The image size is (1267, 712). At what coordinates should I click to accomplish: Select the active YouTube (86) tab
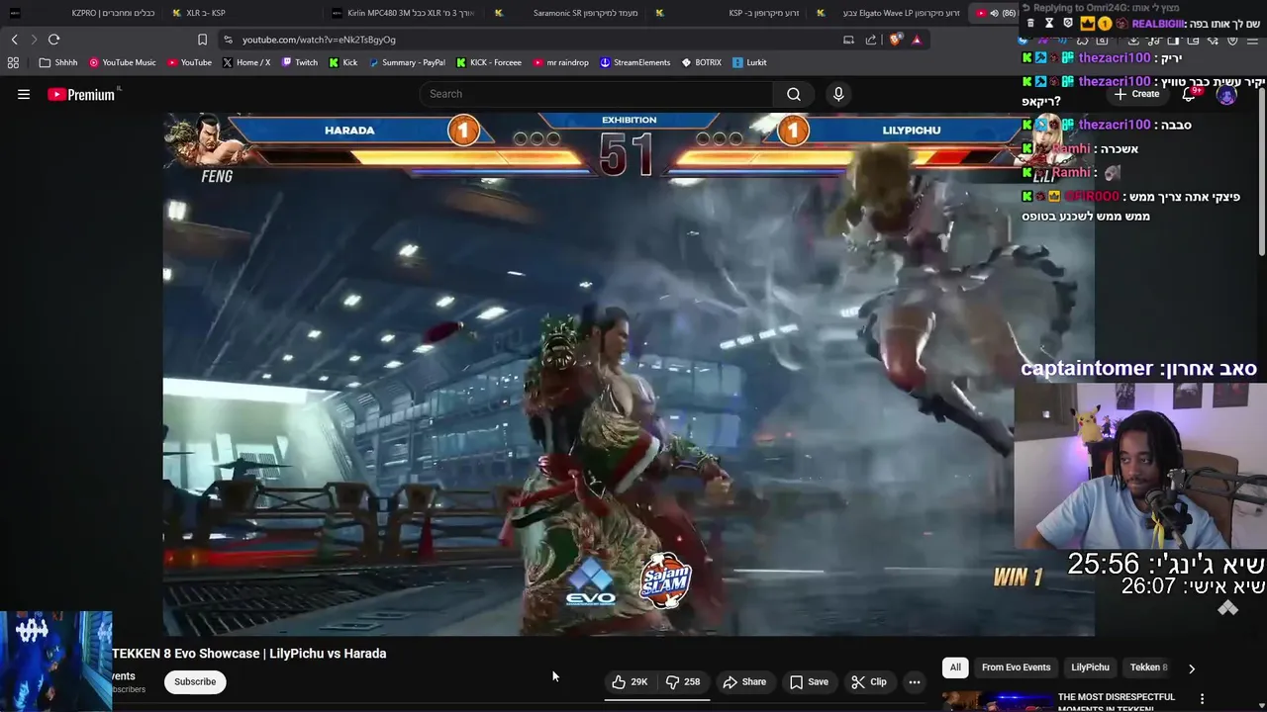pyautogui.click(x=996, y=13)
